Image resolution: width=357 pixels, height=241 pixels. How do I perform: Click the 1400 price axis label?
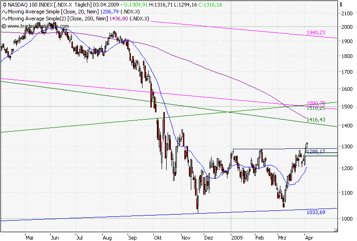pos(347,126)
